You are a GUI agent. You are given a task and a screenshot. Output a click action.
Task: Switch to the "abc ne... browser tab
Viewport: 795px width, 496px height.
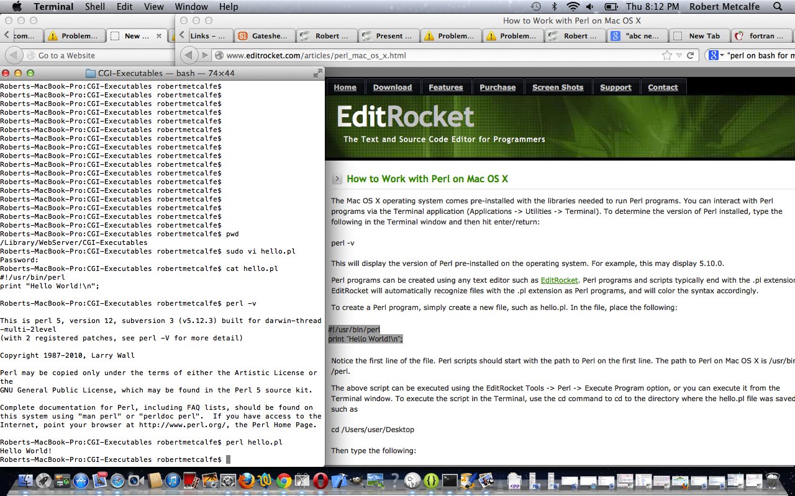(x=638, y=36)
